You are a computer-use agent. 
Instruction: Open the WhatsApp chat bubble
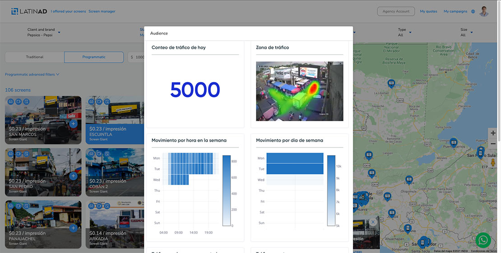coord(483,240)
